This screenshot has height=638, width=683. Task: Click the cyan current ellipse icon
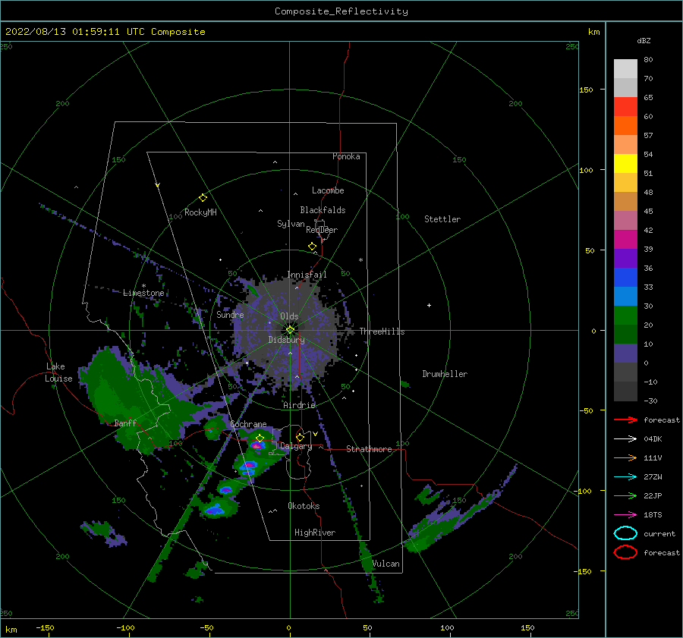tap(625, 533)
